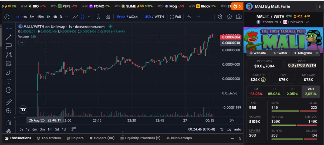The height and width of the screenshot is (145, 324).
Task: Open the Top Traders tab
Action: (49, 138)
